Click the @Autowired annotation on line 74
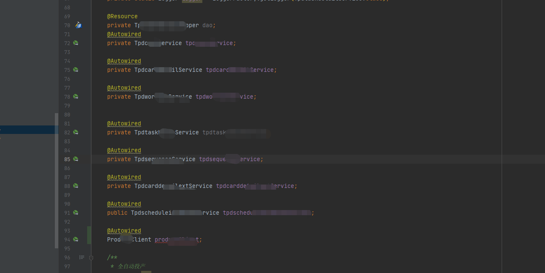545x273 pixels. [124, 61]
